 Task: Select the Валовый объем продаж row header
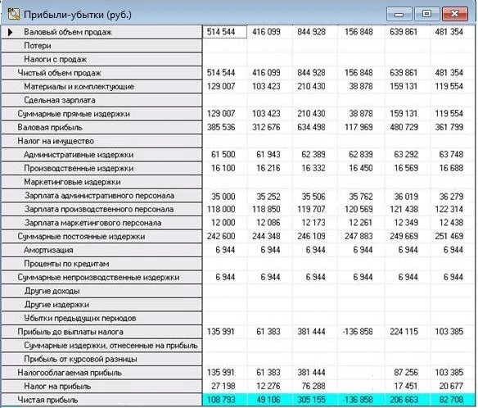pyautogui.click(x=101, y=32)
